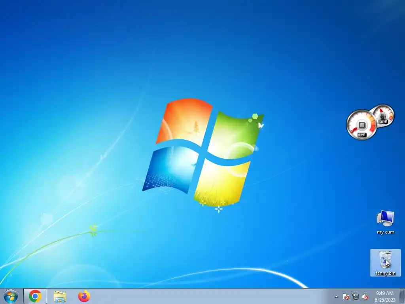
Task: Launch Firefox from the taskbar
Action: pyautogui.click(x=84, y=296)
